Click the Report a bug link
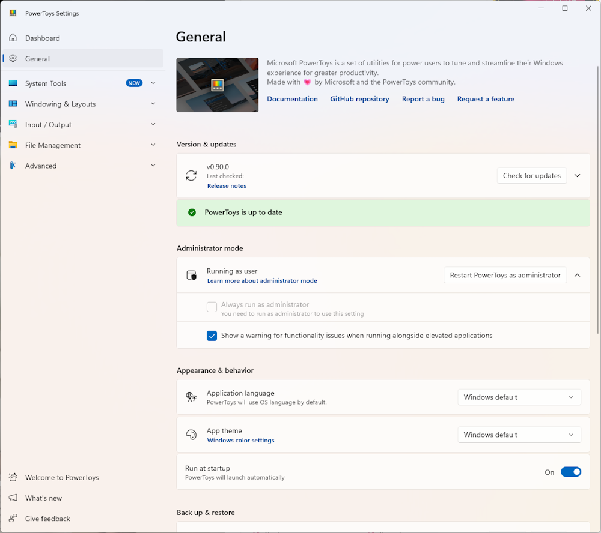 (x=423, y=99)
